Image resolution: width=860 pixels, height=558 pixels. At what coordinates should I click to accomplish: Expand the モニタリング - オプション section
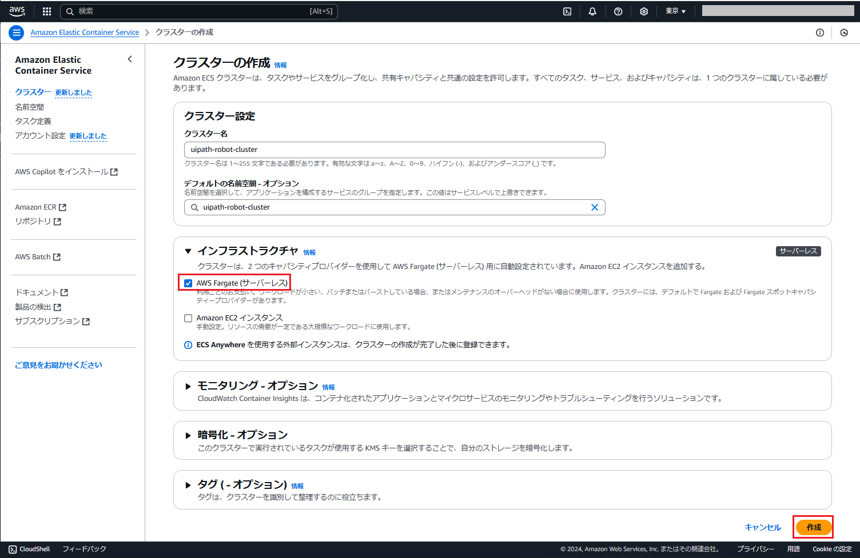pyautogui.click(x=188, y=387)
